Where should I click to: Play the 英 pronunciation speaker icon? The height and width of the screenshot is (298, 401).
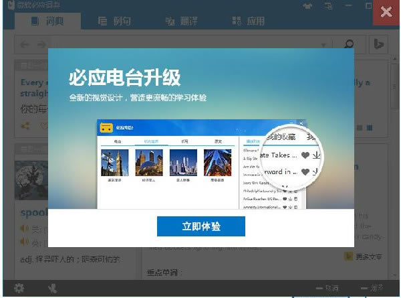point(24,241)
